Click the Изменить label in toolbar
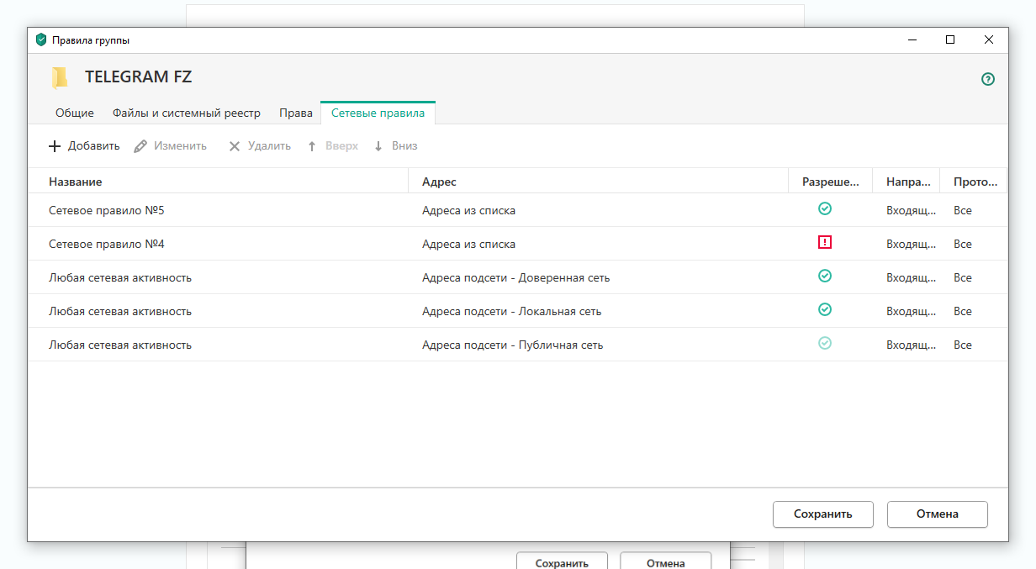Screen dimensions: 1036x569 (x=180, y=146)
